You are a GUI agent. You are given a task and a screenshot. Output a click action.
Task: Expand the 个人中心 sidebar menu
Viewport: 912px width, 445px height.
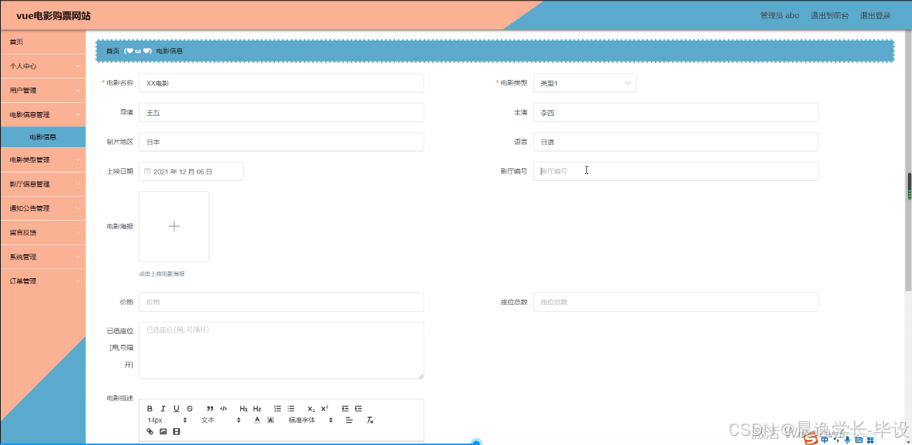click(x=43, y=66)
